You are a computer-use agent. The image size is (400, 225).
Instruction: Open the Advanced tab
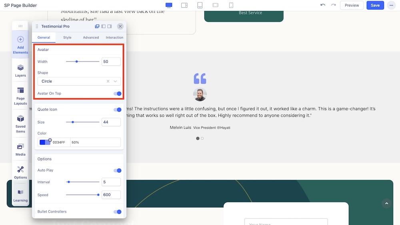tap(91, 37)
